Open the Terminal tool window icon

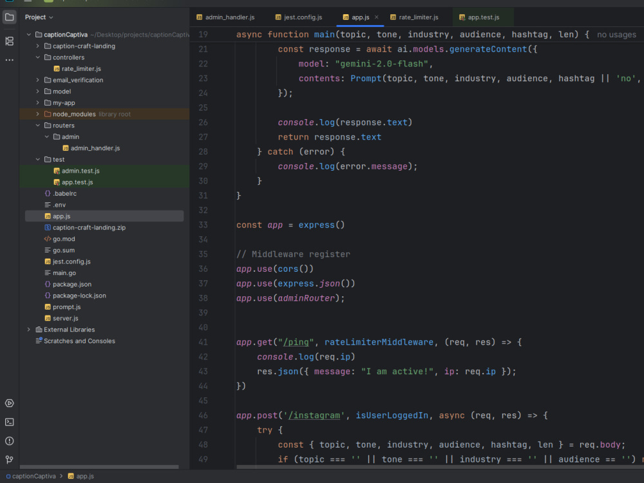tap(9, 422)
